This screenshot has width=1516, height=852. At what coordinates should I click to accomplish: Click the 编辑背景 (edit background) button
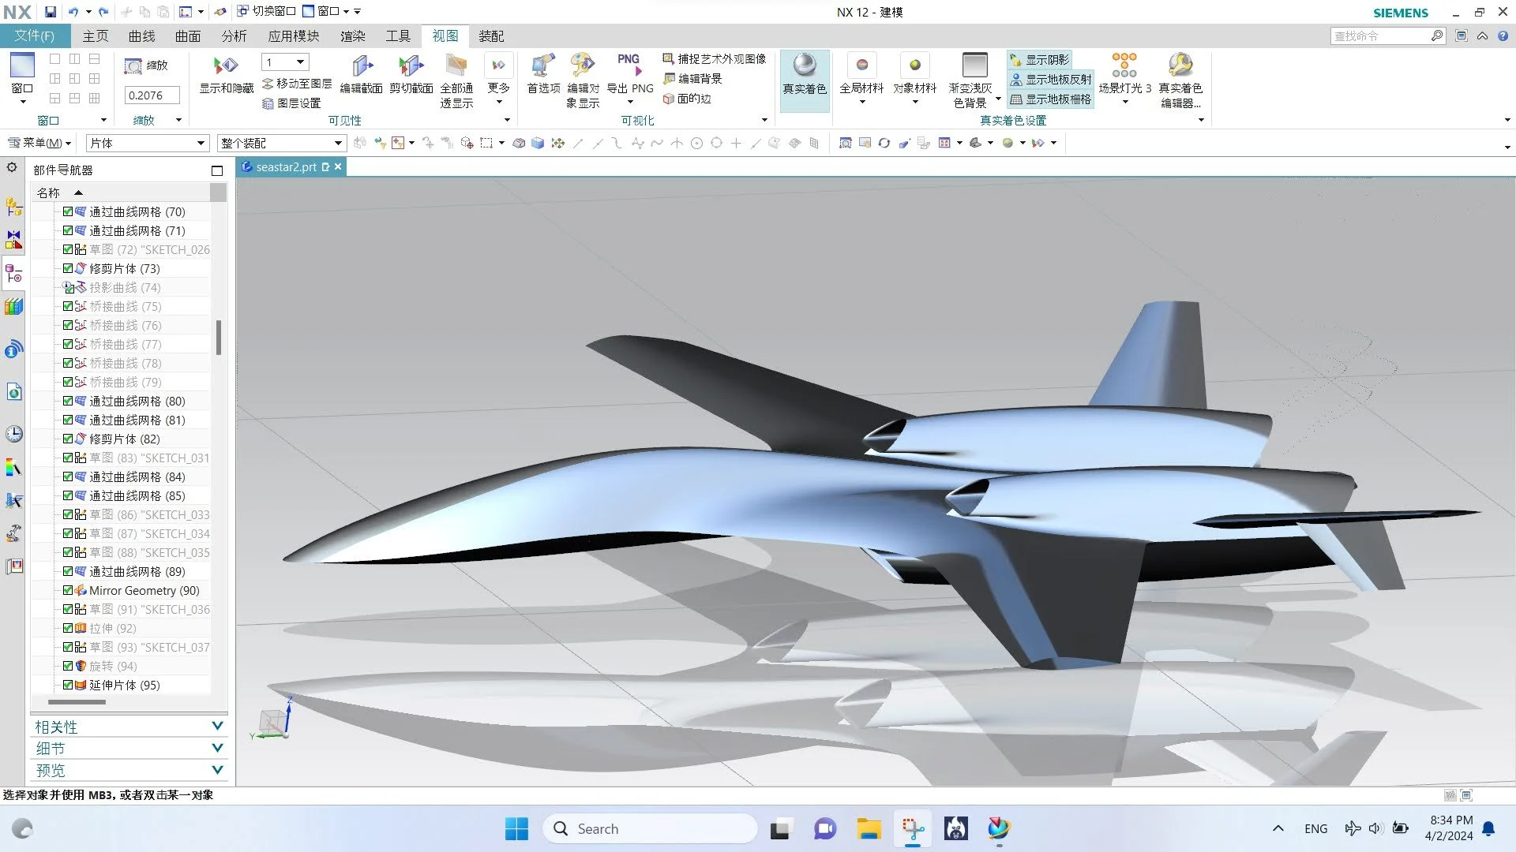coord(692,79)
